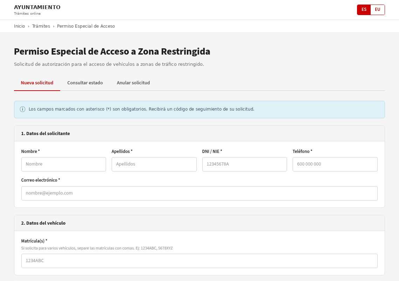Viewport: 399px width, 281px height.
Task: Click the 'Apellidos *' label
Action: coord(122,152)
